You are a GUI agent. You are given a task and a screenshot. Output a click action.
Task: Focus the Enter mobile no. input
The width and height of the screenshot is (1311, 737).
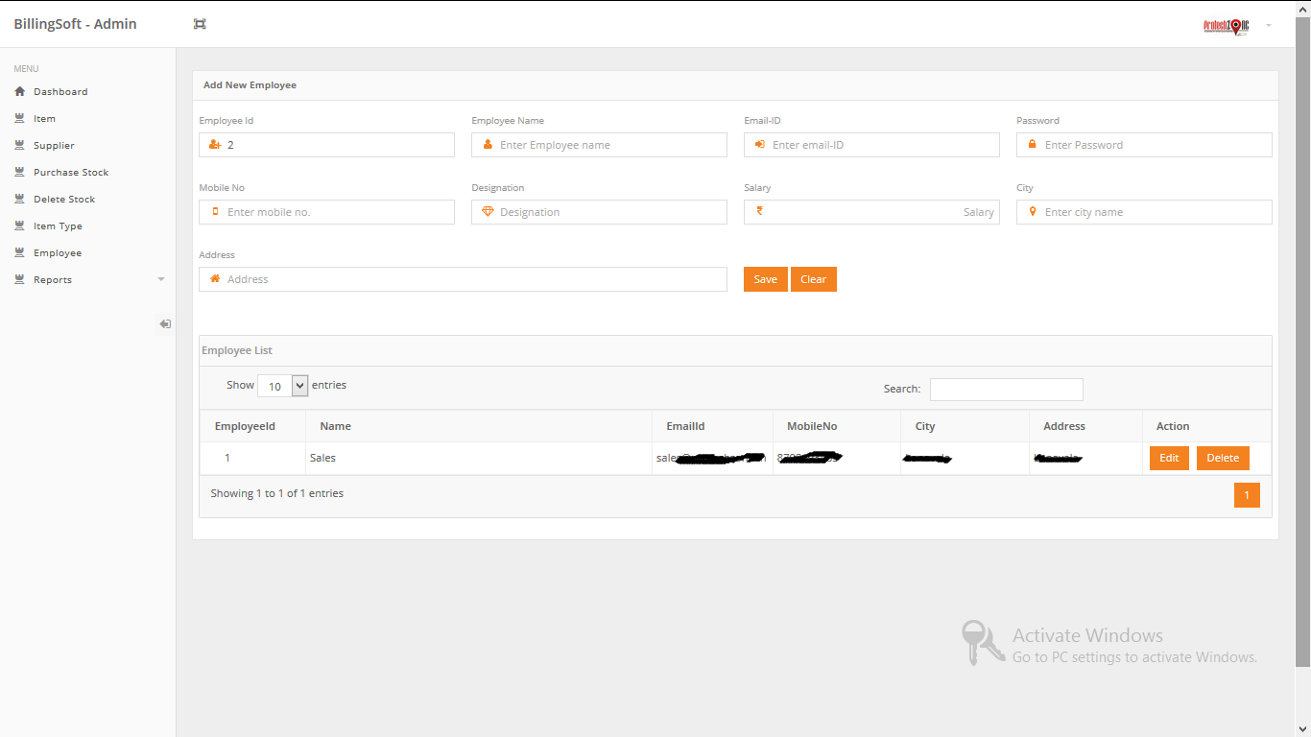pos(326,212)
